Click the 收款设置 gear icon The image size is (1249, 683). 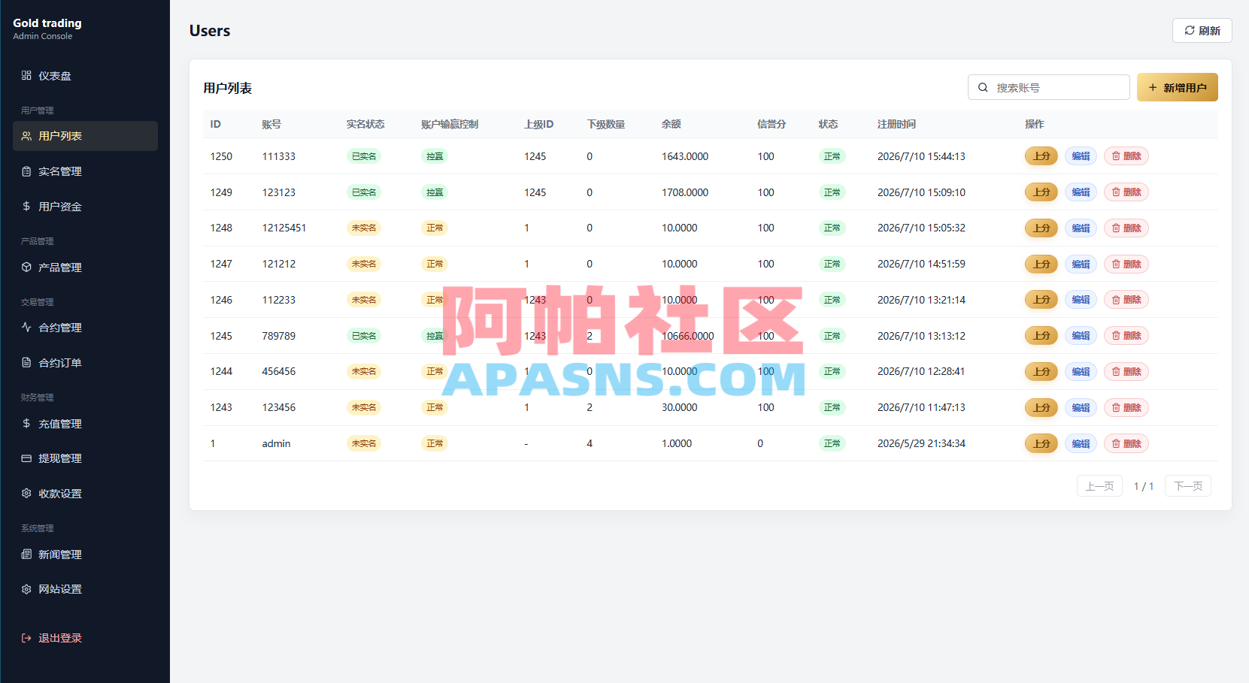pos(26,494)
